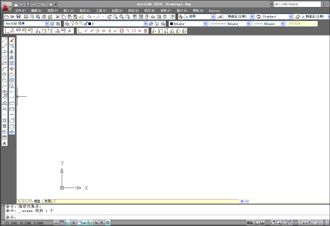Select the Hatch tool
This screenshot has height=226, width=330.
pyautogui.click(x=4, y=120)
